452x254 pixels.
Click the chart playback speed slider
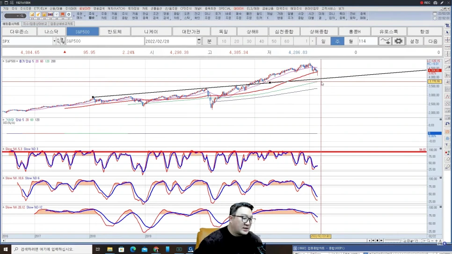coord(392,240)
